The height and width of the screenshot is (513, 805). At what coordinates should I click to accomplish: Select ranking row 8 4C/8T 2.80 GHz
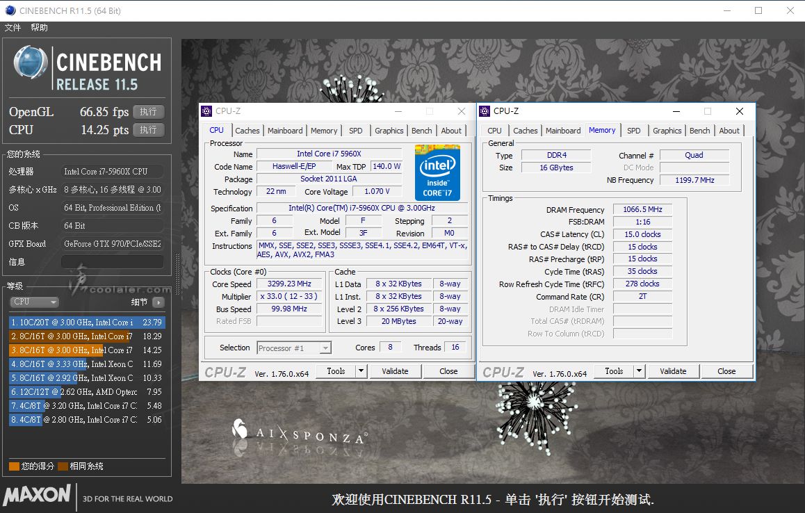[x=87, y=420]
